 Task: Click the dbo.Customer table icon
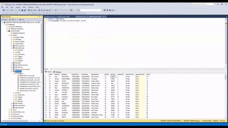click(14, 46)
